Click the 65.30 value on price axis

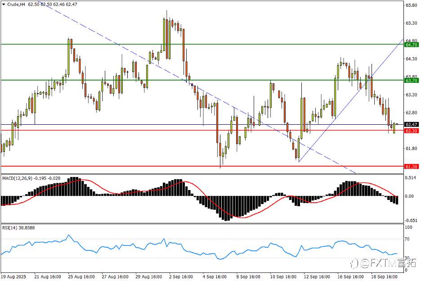coord(412,23)
